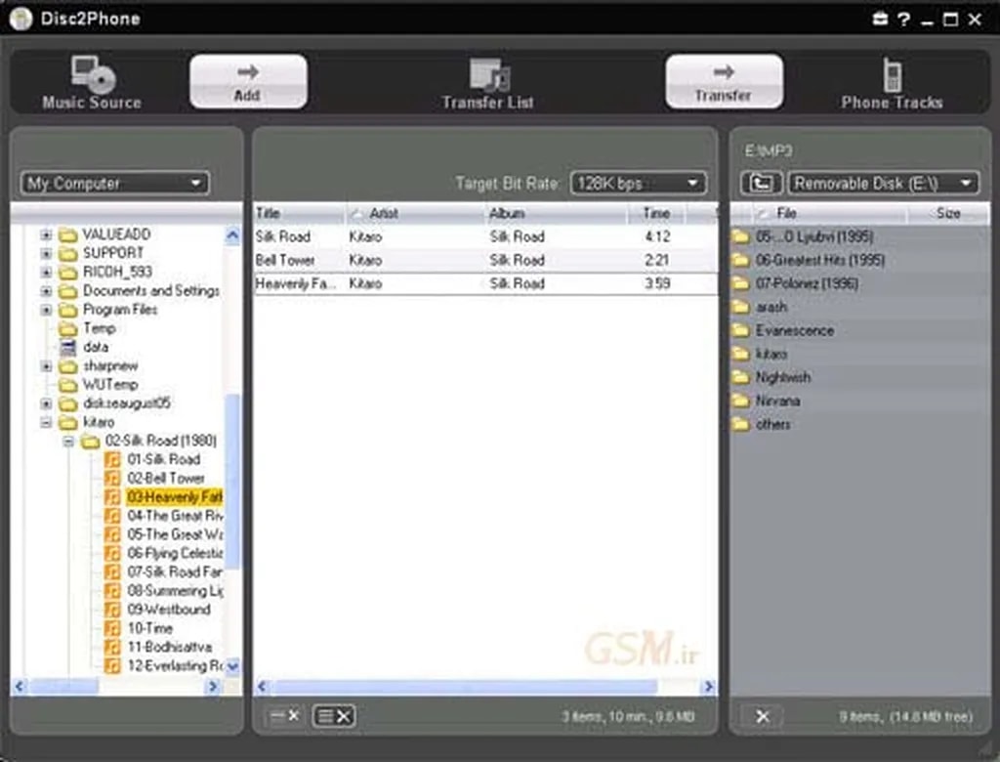Open the Removable Disk (E:\) dropdown
The height and width of the screenshot is (762, 1000).
tap(883, 183)
